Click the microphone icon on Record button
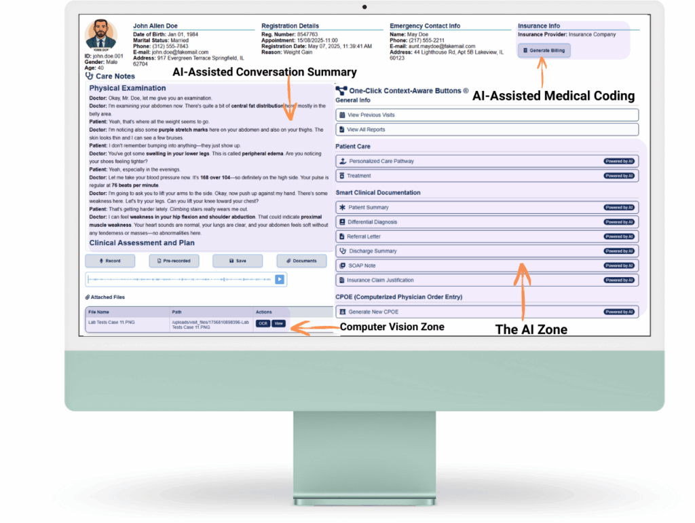The height and width of the screenshot is (523, 695). (100, 261)
